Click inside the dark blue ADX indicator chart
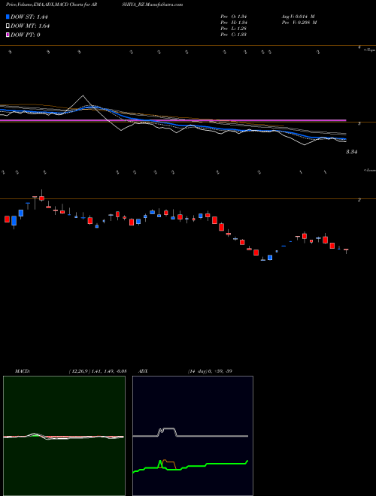376x496 pixels. pos(193,436)
